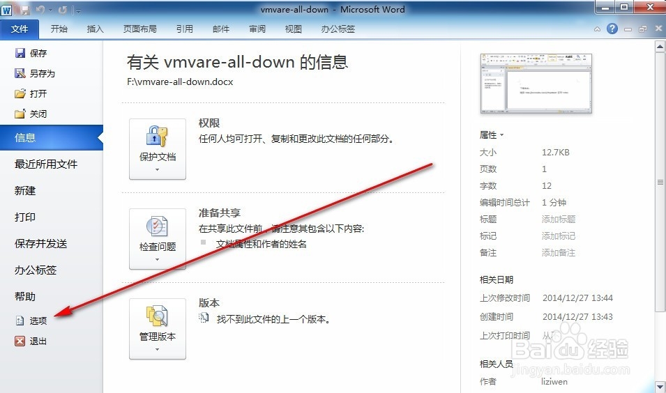Click the Save (保存) disk icon
The height and width of the screenshot is (393, 666).
pos(20,53)
